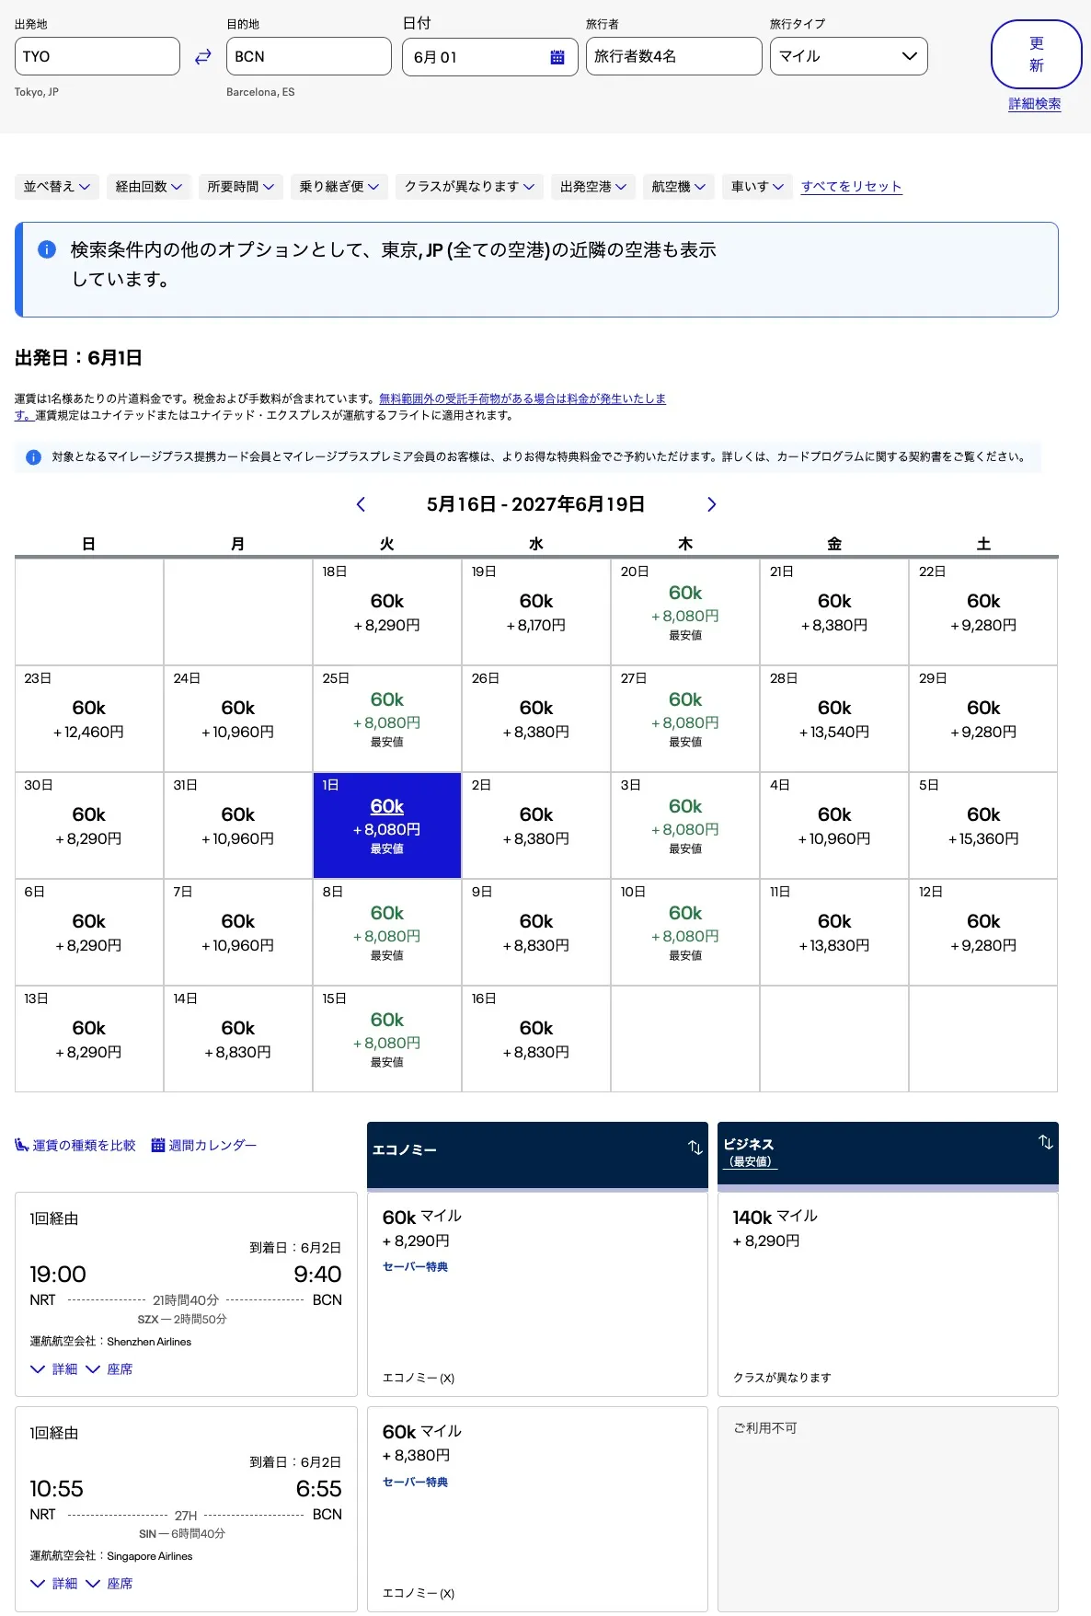Select the highlighted June 1 fare cell
Screen dimensions: 1091x1616
pyautogui.click(x=387, y=825)
